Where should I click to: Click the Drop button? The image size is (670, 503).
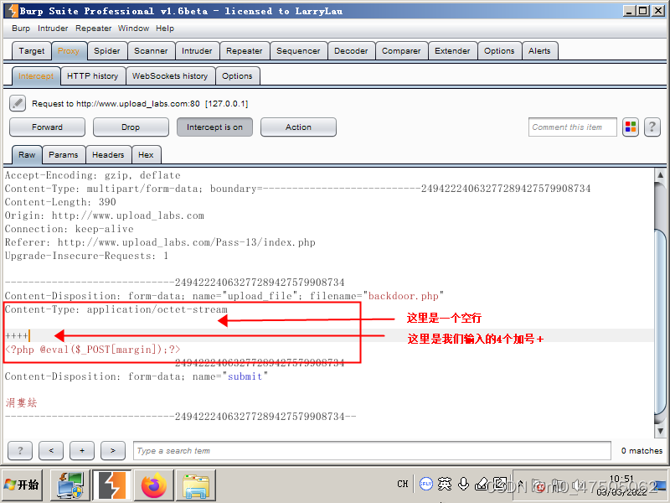[x=131, y=127]
